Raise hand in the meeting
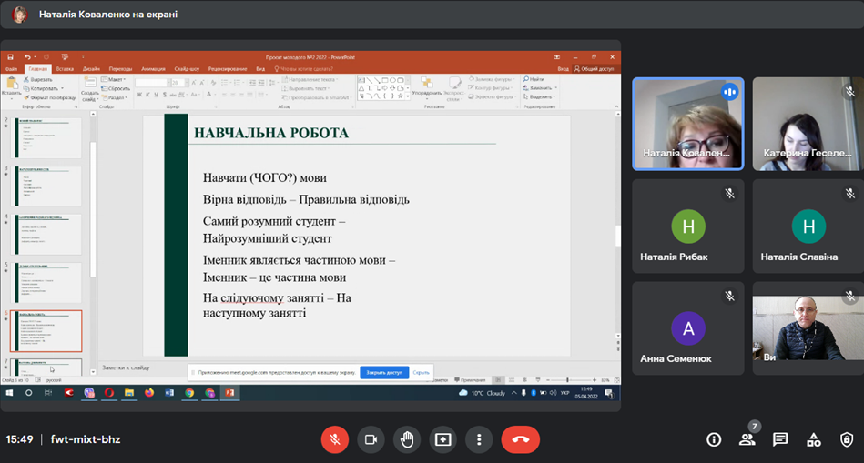Viewport: 864px width, 463px height. coord(407,439)
